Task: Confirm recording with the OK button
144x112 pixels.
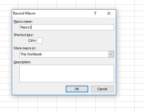Action: [77, 89]
